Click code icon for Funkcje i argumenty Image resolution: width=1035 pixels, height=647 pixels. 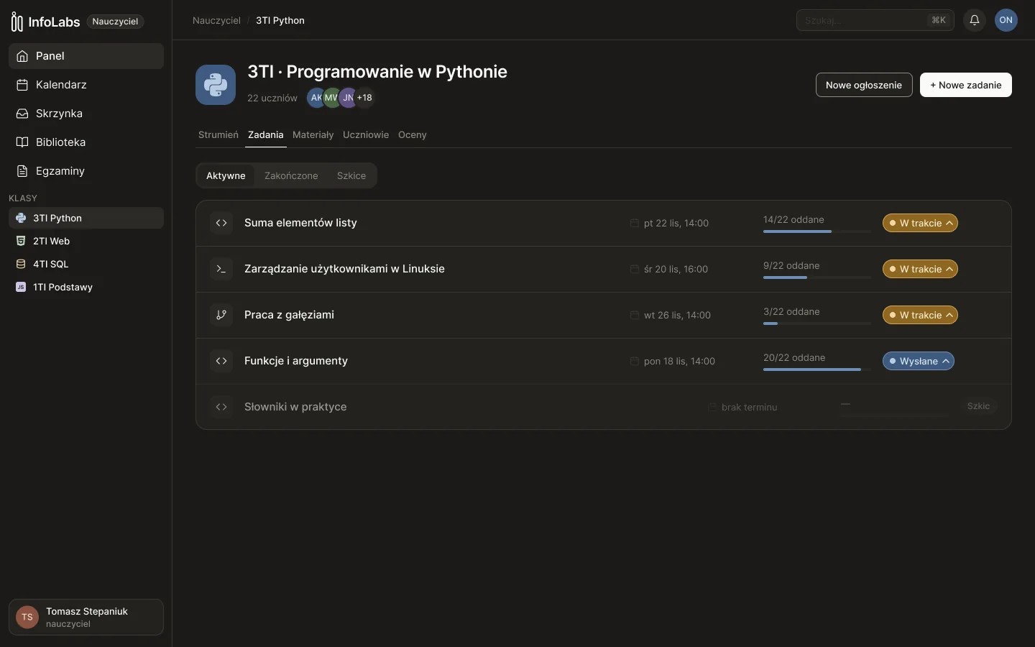(221, 361)
